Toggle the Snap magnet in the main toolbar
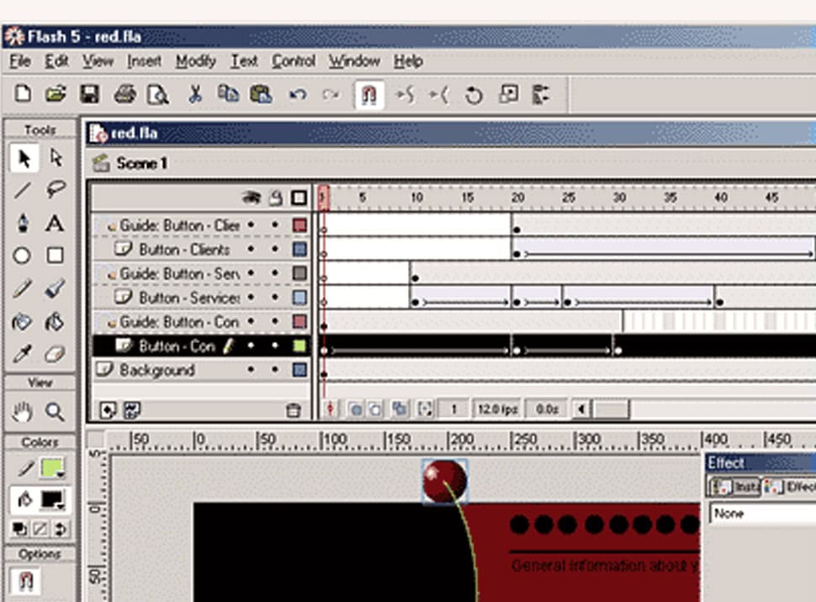Viewport: 816px width, 602px height. [368, 94]
